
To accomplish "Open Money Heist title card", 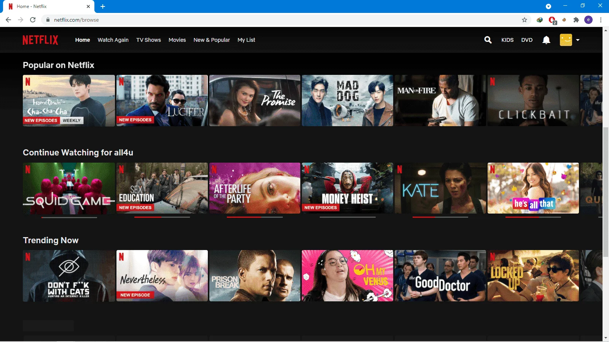I will click(348, 188).
